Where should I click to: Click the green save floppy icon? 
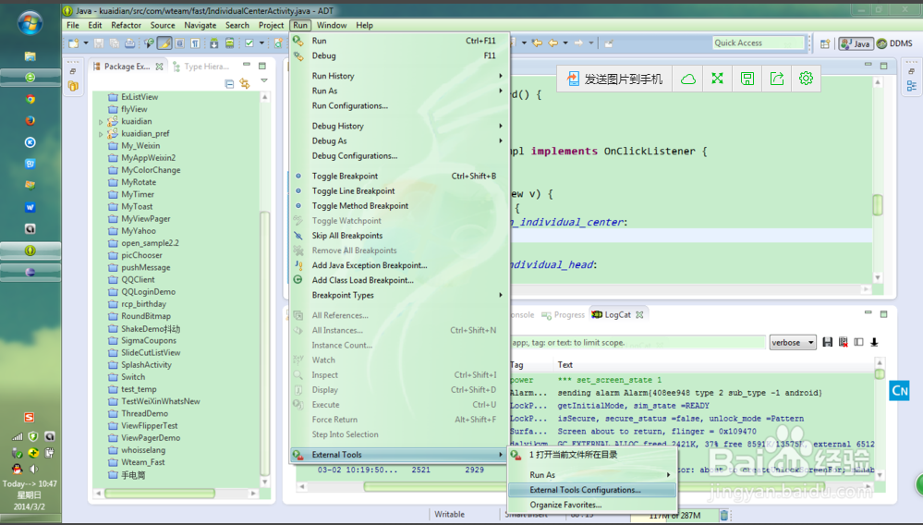(747, 79)
